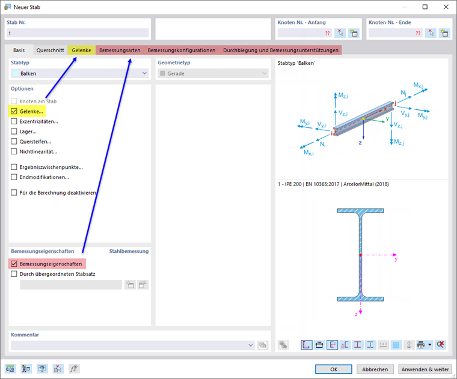Open 'Durchbiegung und Bemessungsunterstützungen' tab
457x379 pixels.
281,50
